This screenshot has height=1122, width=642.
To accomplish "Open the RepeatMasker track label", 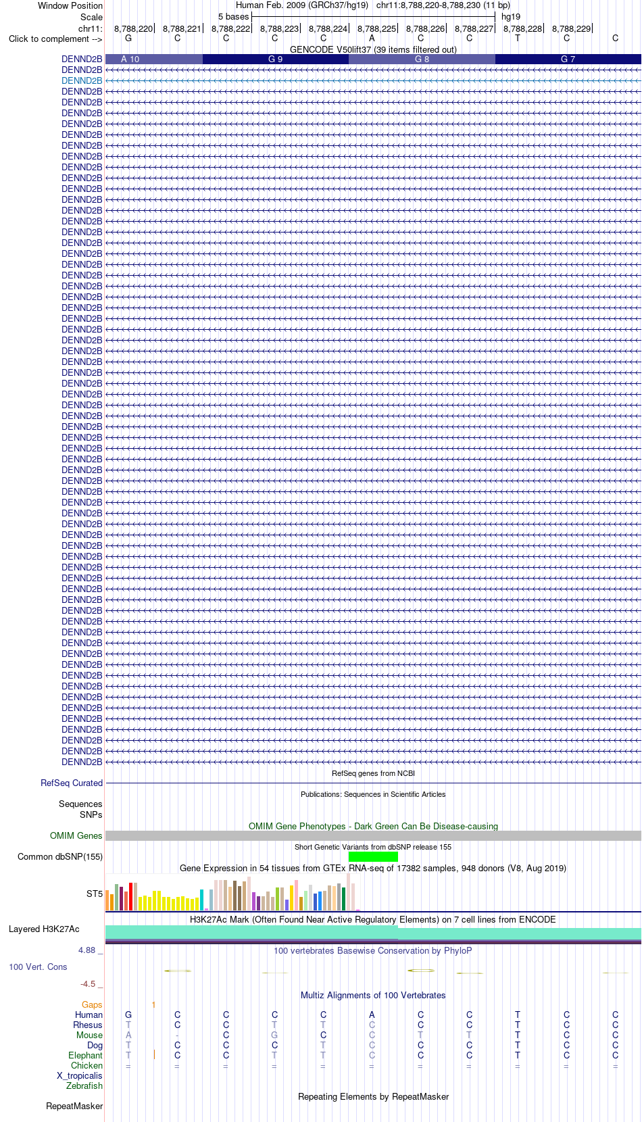I will click(74, 1106).
